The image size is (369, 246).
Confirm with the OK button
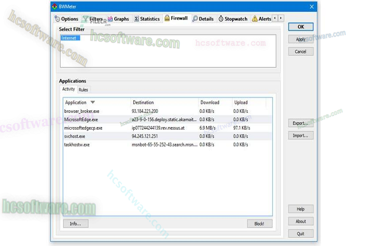(x=301, y=27)
